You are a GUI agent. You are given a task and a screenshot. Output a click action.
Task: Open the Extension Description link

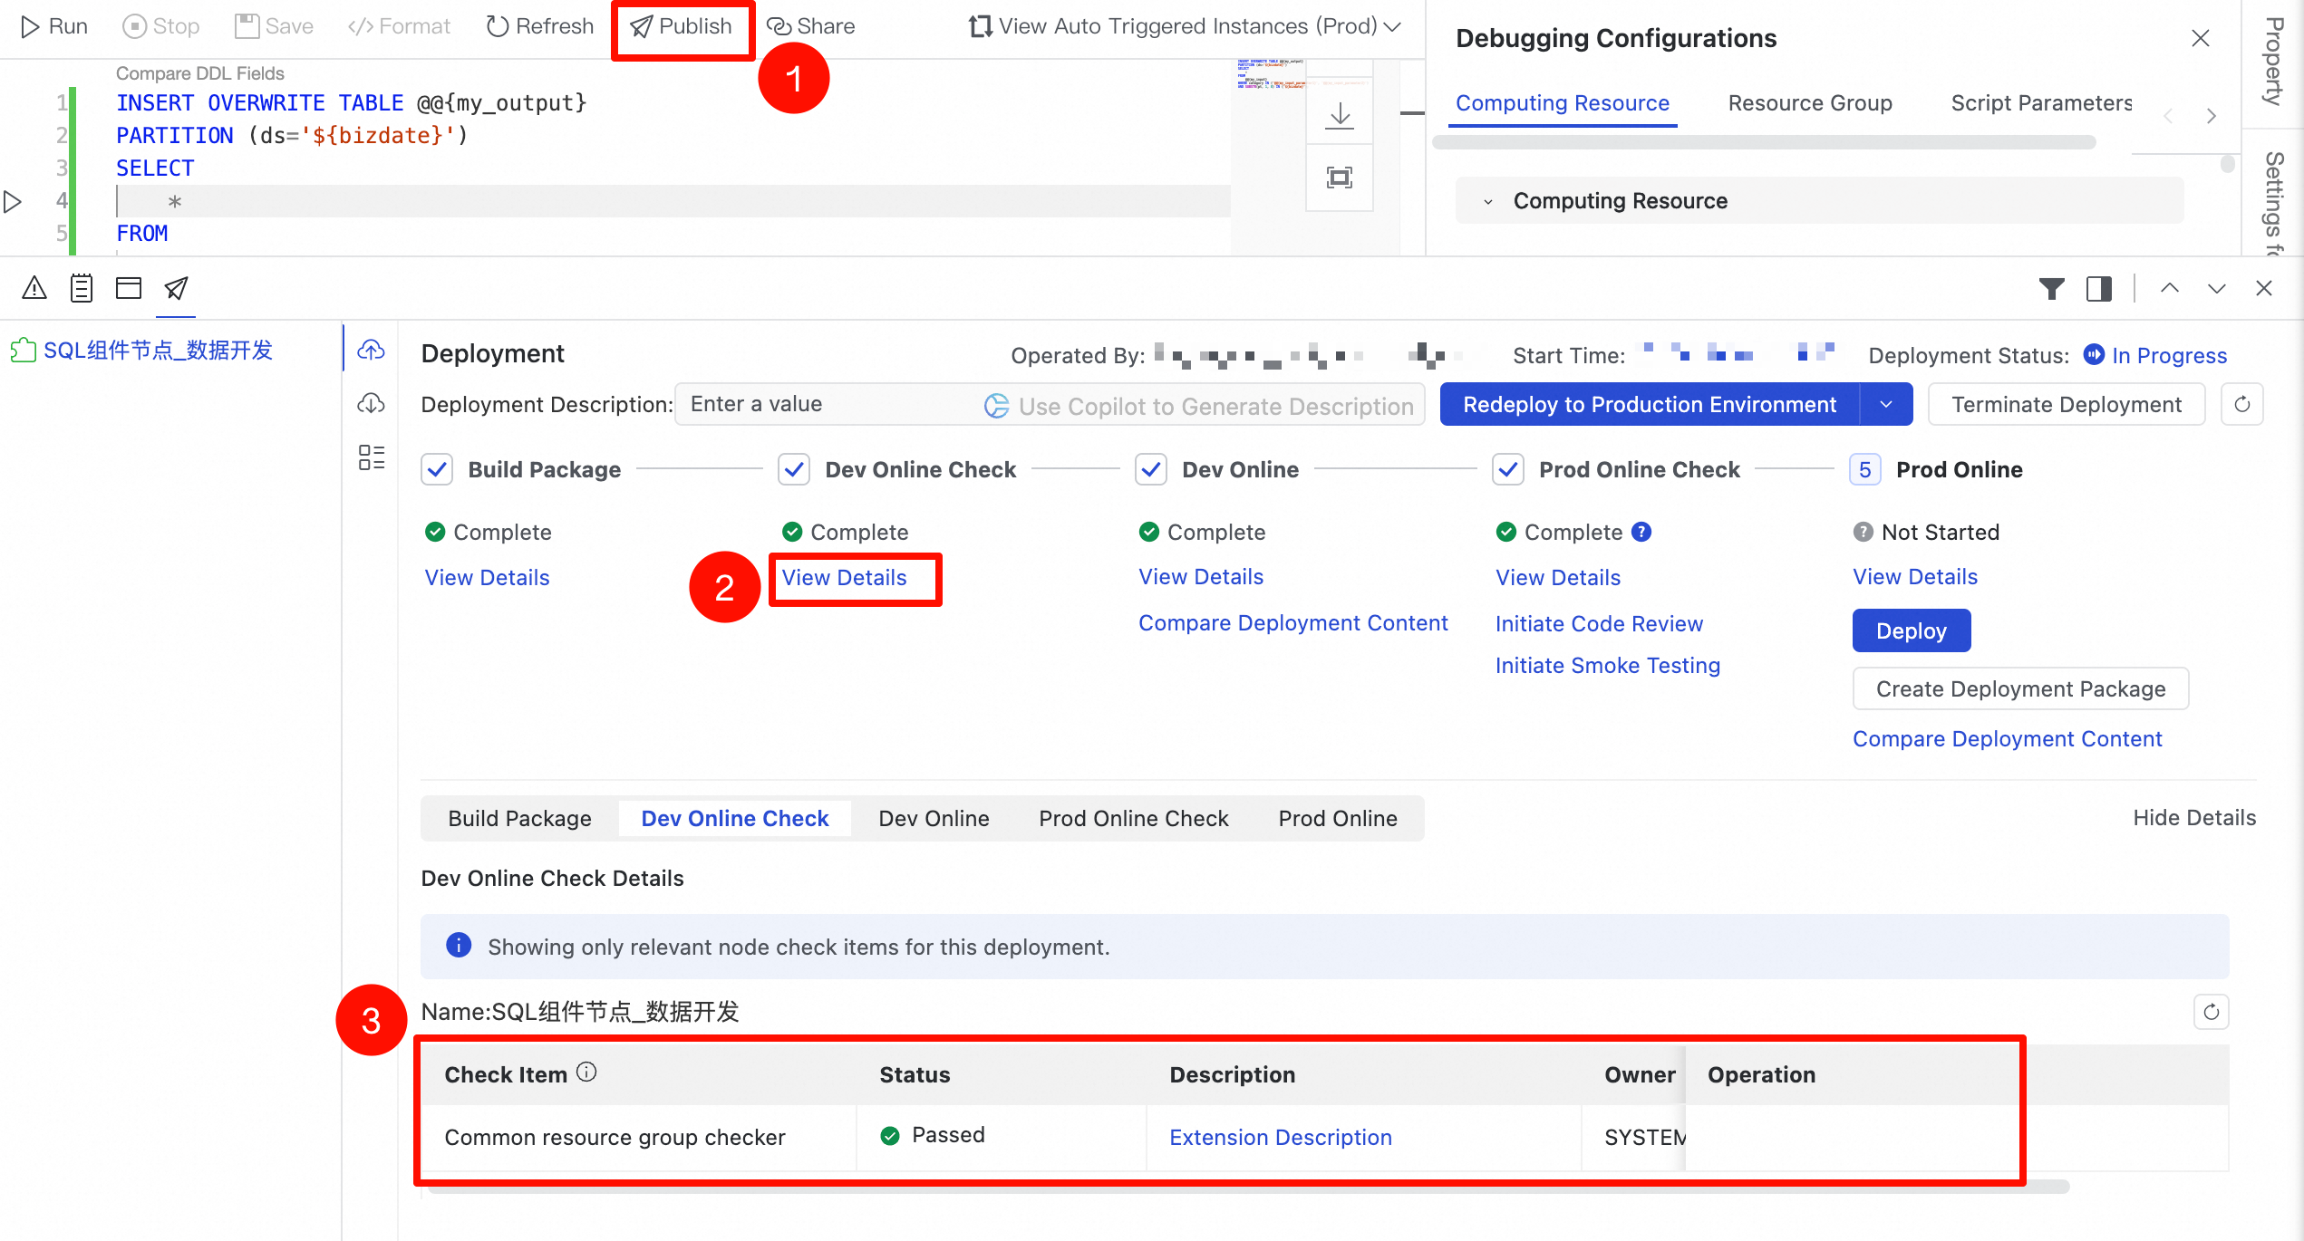[x=1281, y=1137]
